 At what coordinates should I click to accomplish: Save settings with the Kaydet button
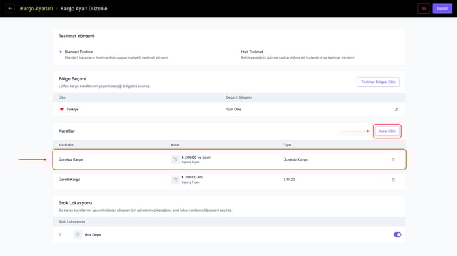coord(443,8)
